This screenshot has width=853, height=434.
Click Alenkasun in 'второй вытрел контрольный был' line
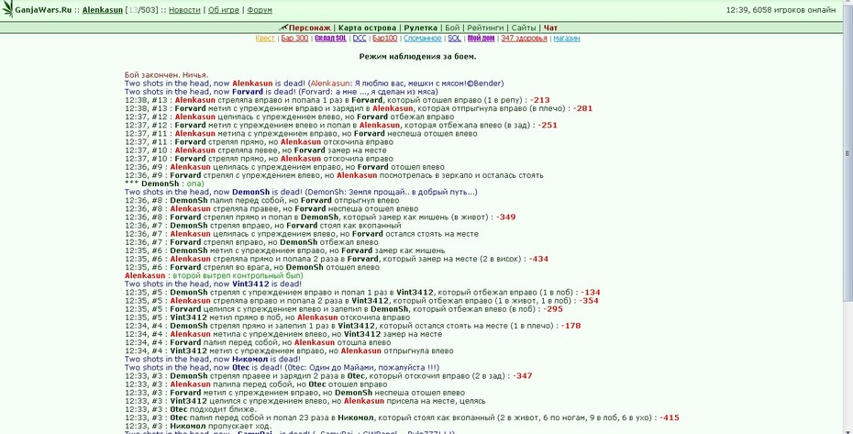(x=145, y=275)
